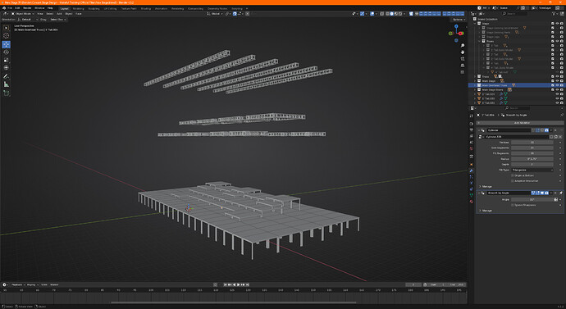Switch to the Modeling workspace tab

(78, 8)
